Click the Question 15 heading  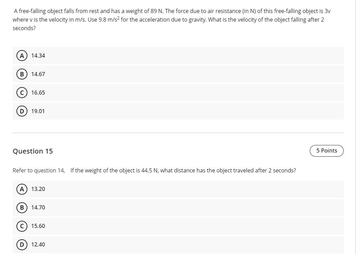(x=33, y=151)
